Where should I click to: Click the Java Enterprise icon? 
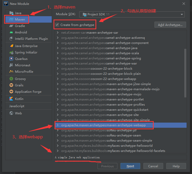[11, 46]
